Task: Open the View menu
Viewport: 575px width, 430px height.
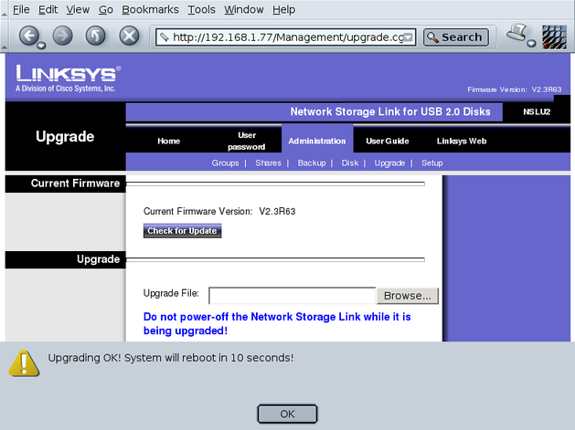Action: pyautogui.click(x=78, y=9)
